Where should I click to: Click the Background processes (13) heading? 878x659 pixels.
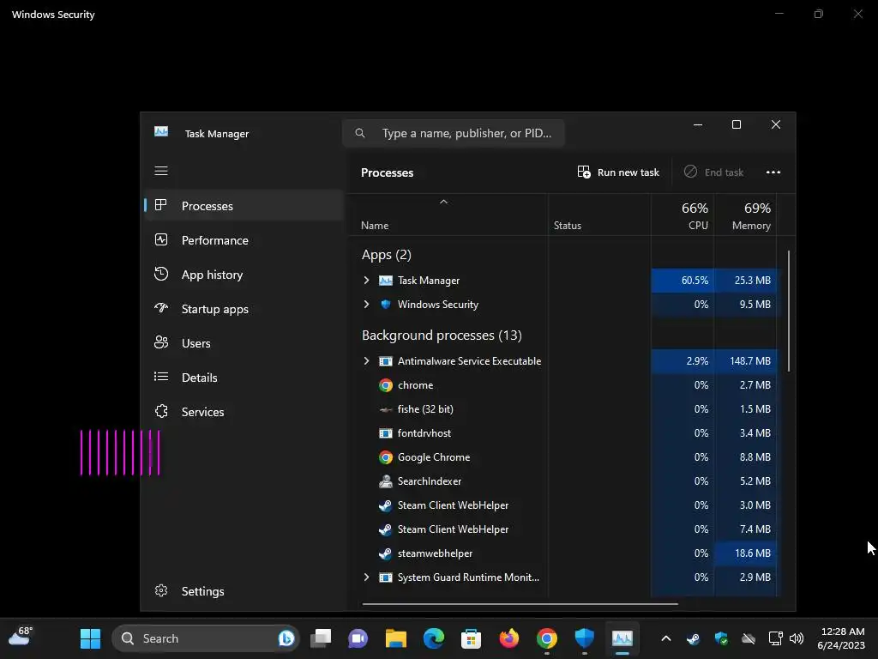442,336
